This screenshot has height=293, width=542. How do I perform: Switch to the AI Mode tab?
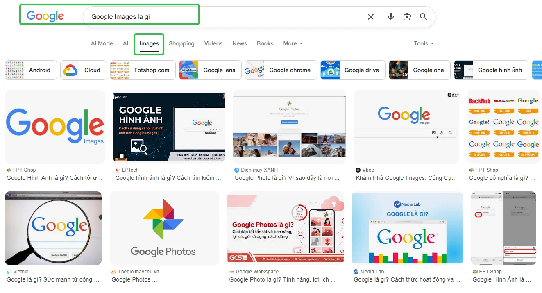click(102, 43)
